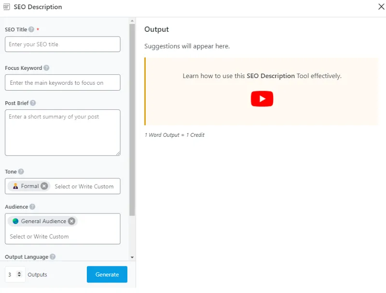The width and height of the screenshot is (386, 293).
Task: Focus the SEO Title input field
Action: [x=63, y=44]
